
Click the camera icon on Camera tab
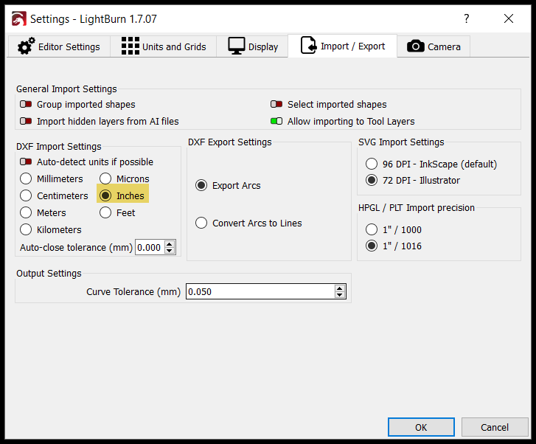coord(416,46)
